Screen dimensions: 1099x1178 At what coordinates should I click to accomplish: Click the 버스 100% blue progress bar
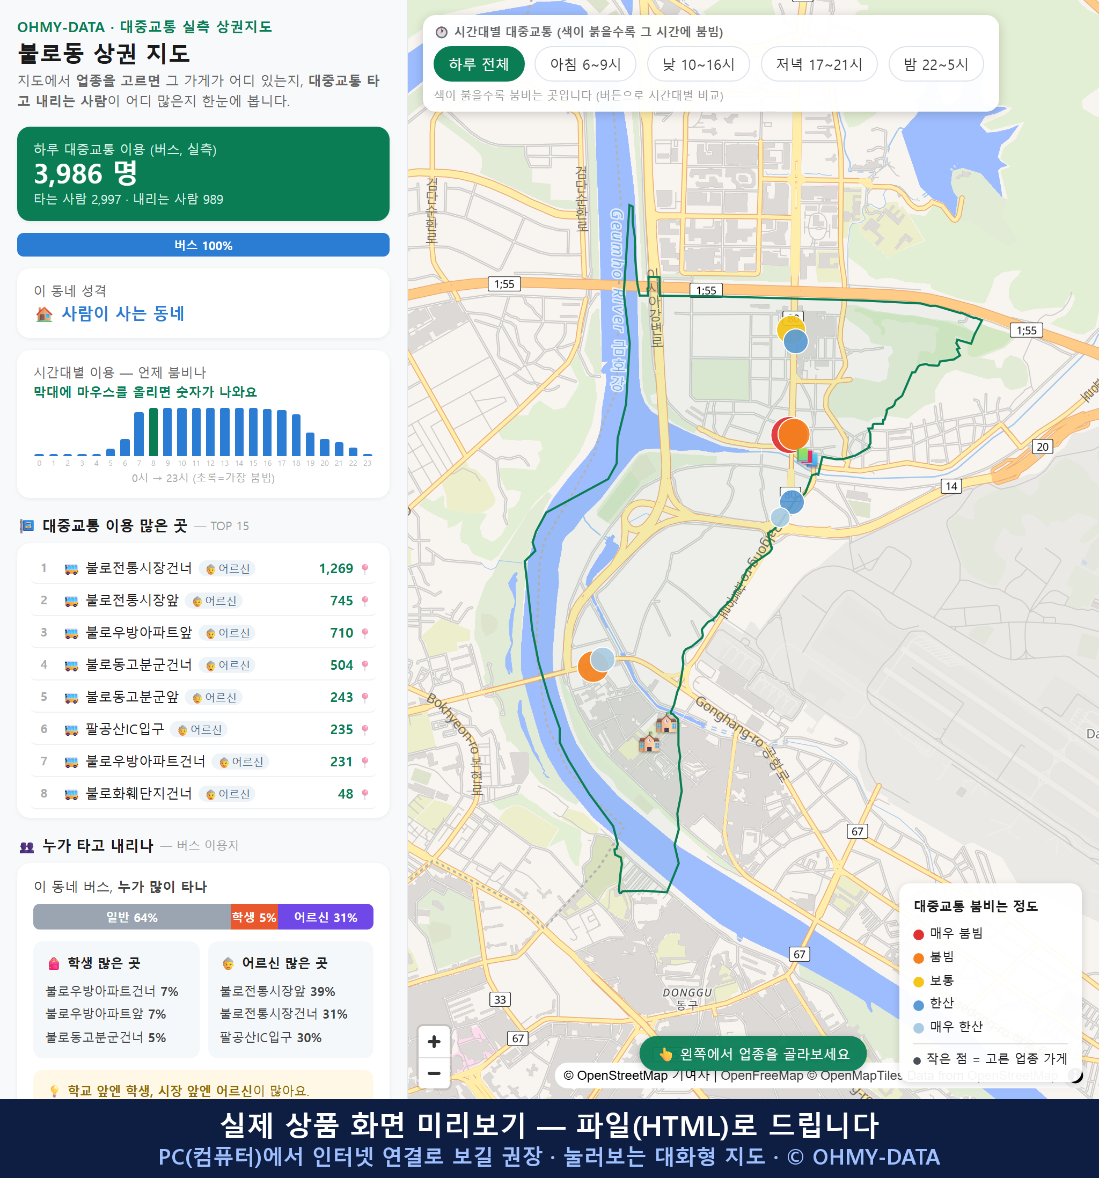(203, 245)
